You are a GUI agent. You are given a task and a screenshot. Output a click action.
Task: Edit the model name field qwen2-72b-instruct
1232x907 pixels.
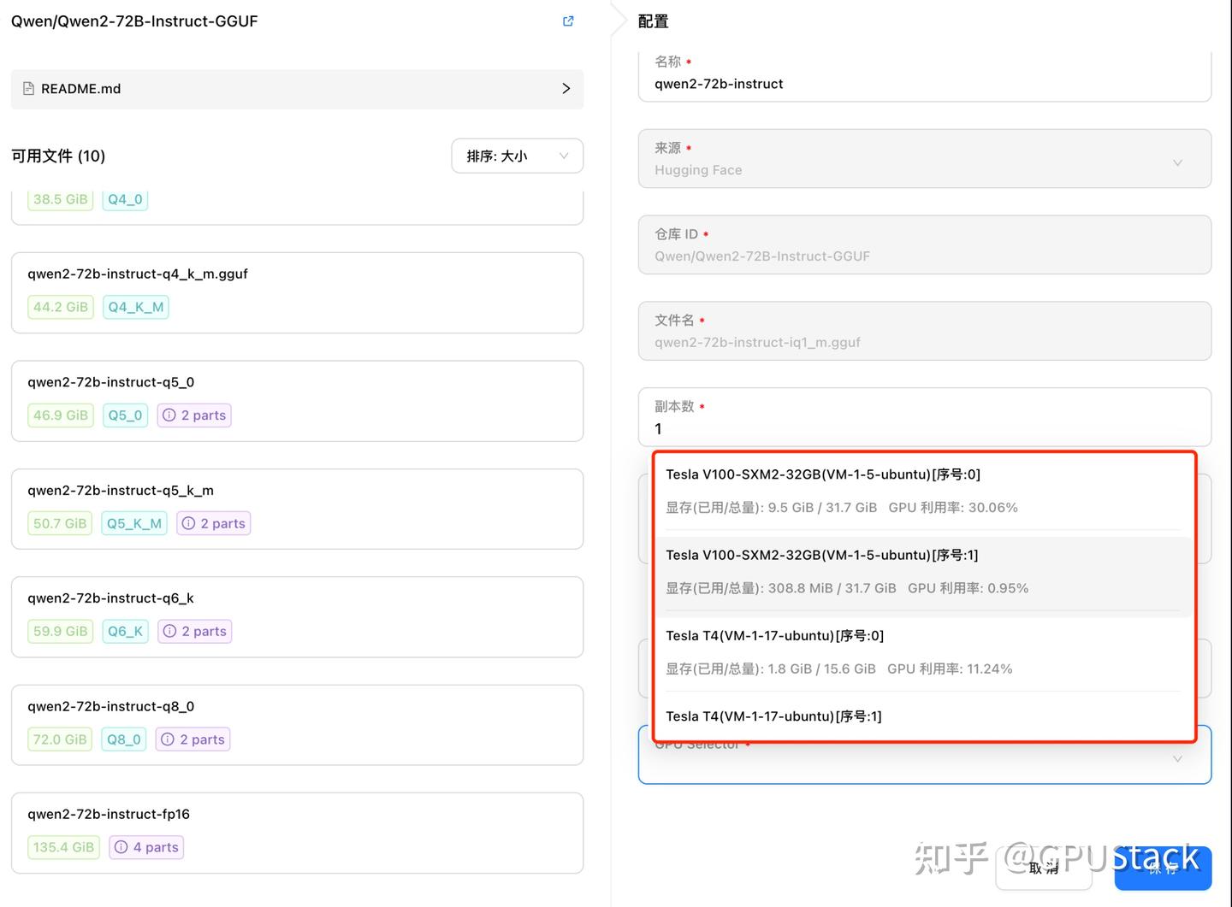[925, 76]
